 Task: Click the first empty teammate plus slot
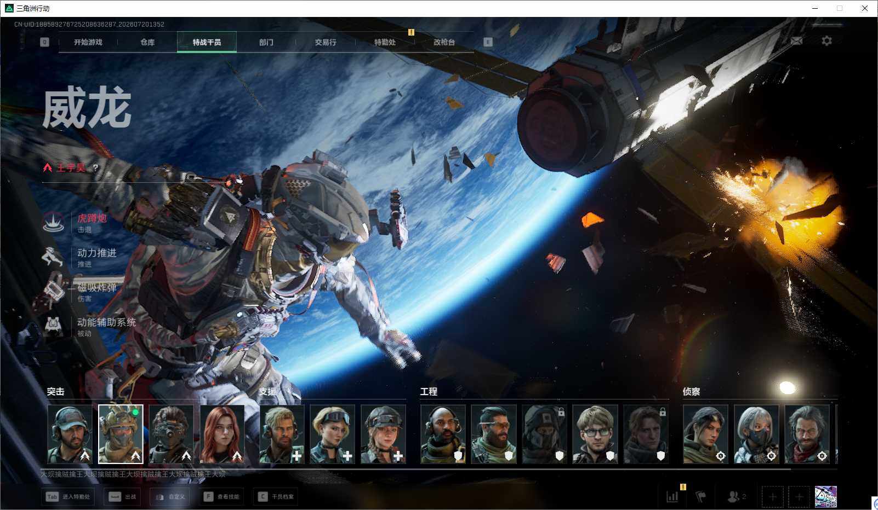point(772,497)
